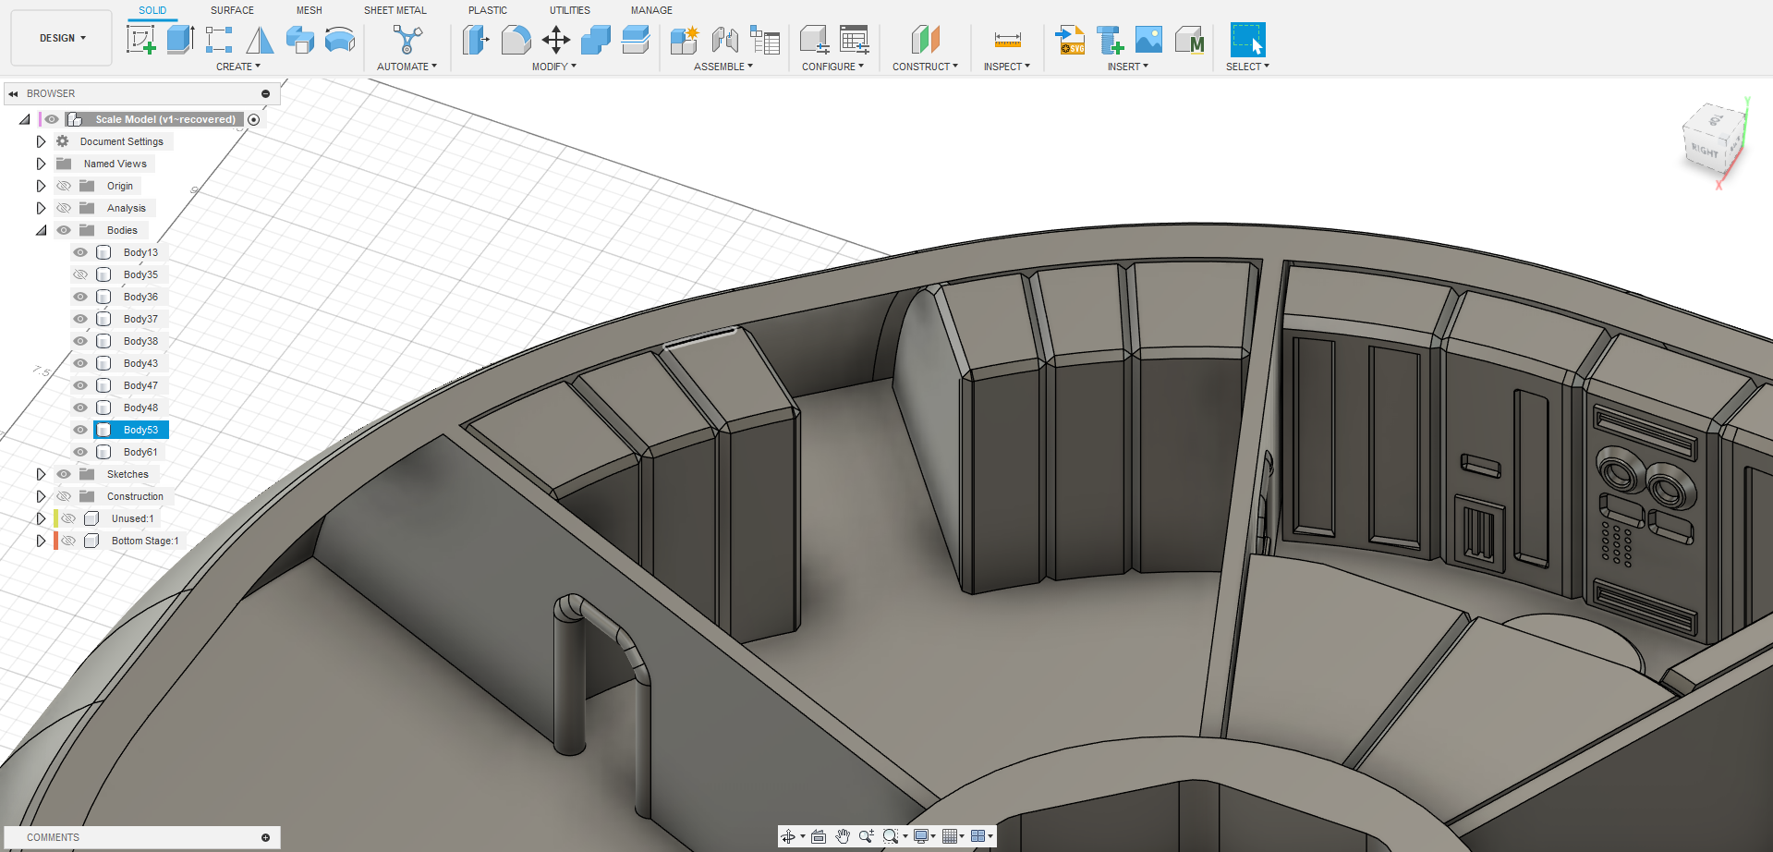
Task: Choose the Offset Face tool
Action: pyautogui.click(x=636, y=39)
